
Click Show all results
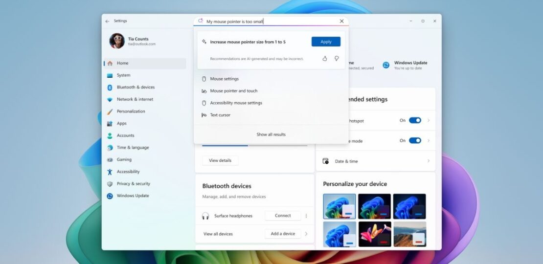(271, 134)
